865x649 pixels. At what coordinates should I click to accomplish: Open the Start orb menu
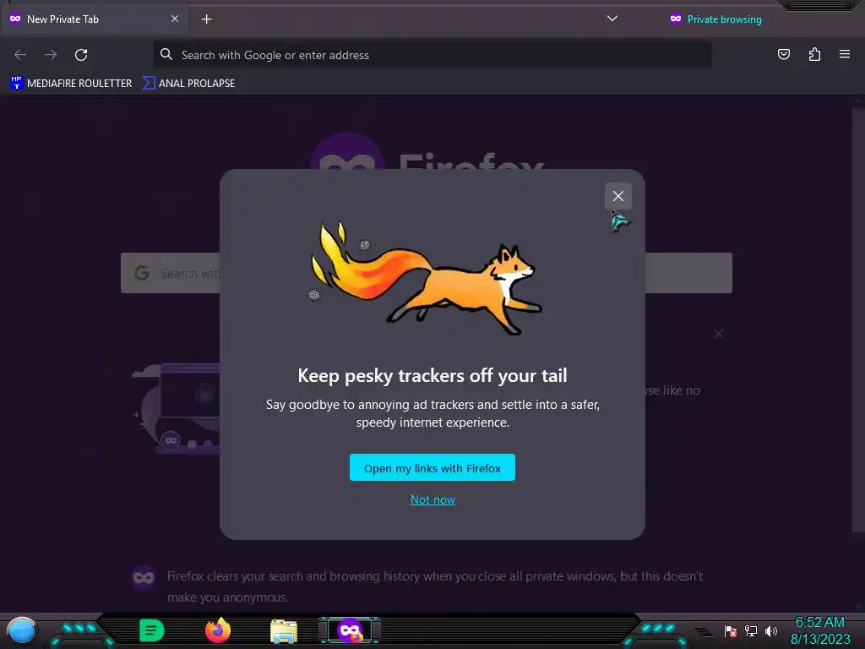click(x=21, y=630)
